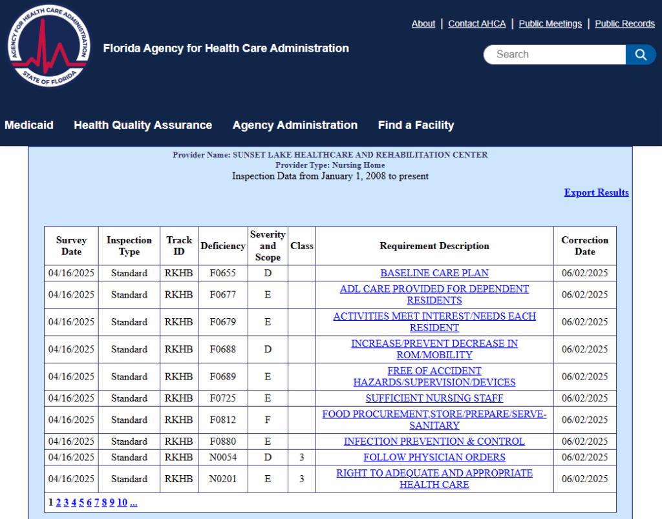Open Public Meetings
The width and height of the screenshot is (662, 519).
(550, 23)
